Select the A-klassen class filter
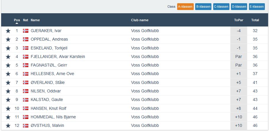 185,6
